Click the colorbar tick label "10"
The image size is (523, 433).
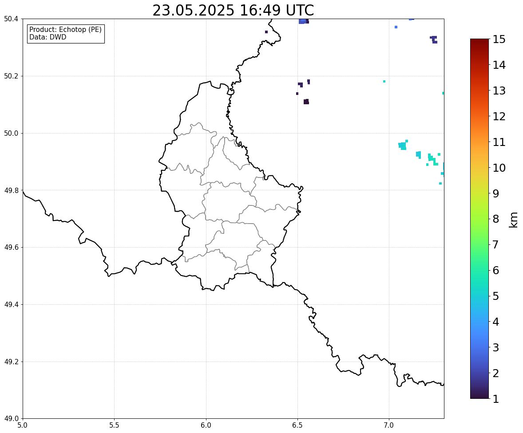pos(499,168)
